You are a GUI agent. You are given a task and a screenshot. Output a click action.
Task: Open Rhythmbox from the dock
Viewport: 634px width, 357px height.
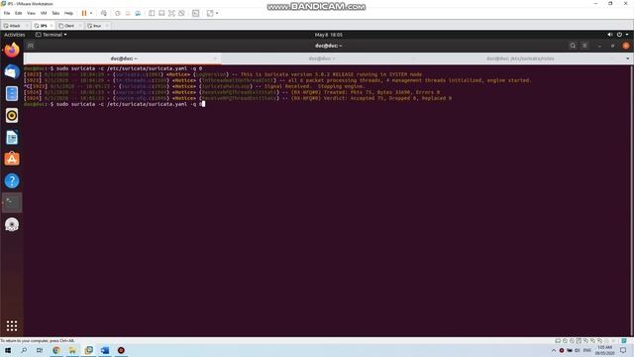point(12,116)
